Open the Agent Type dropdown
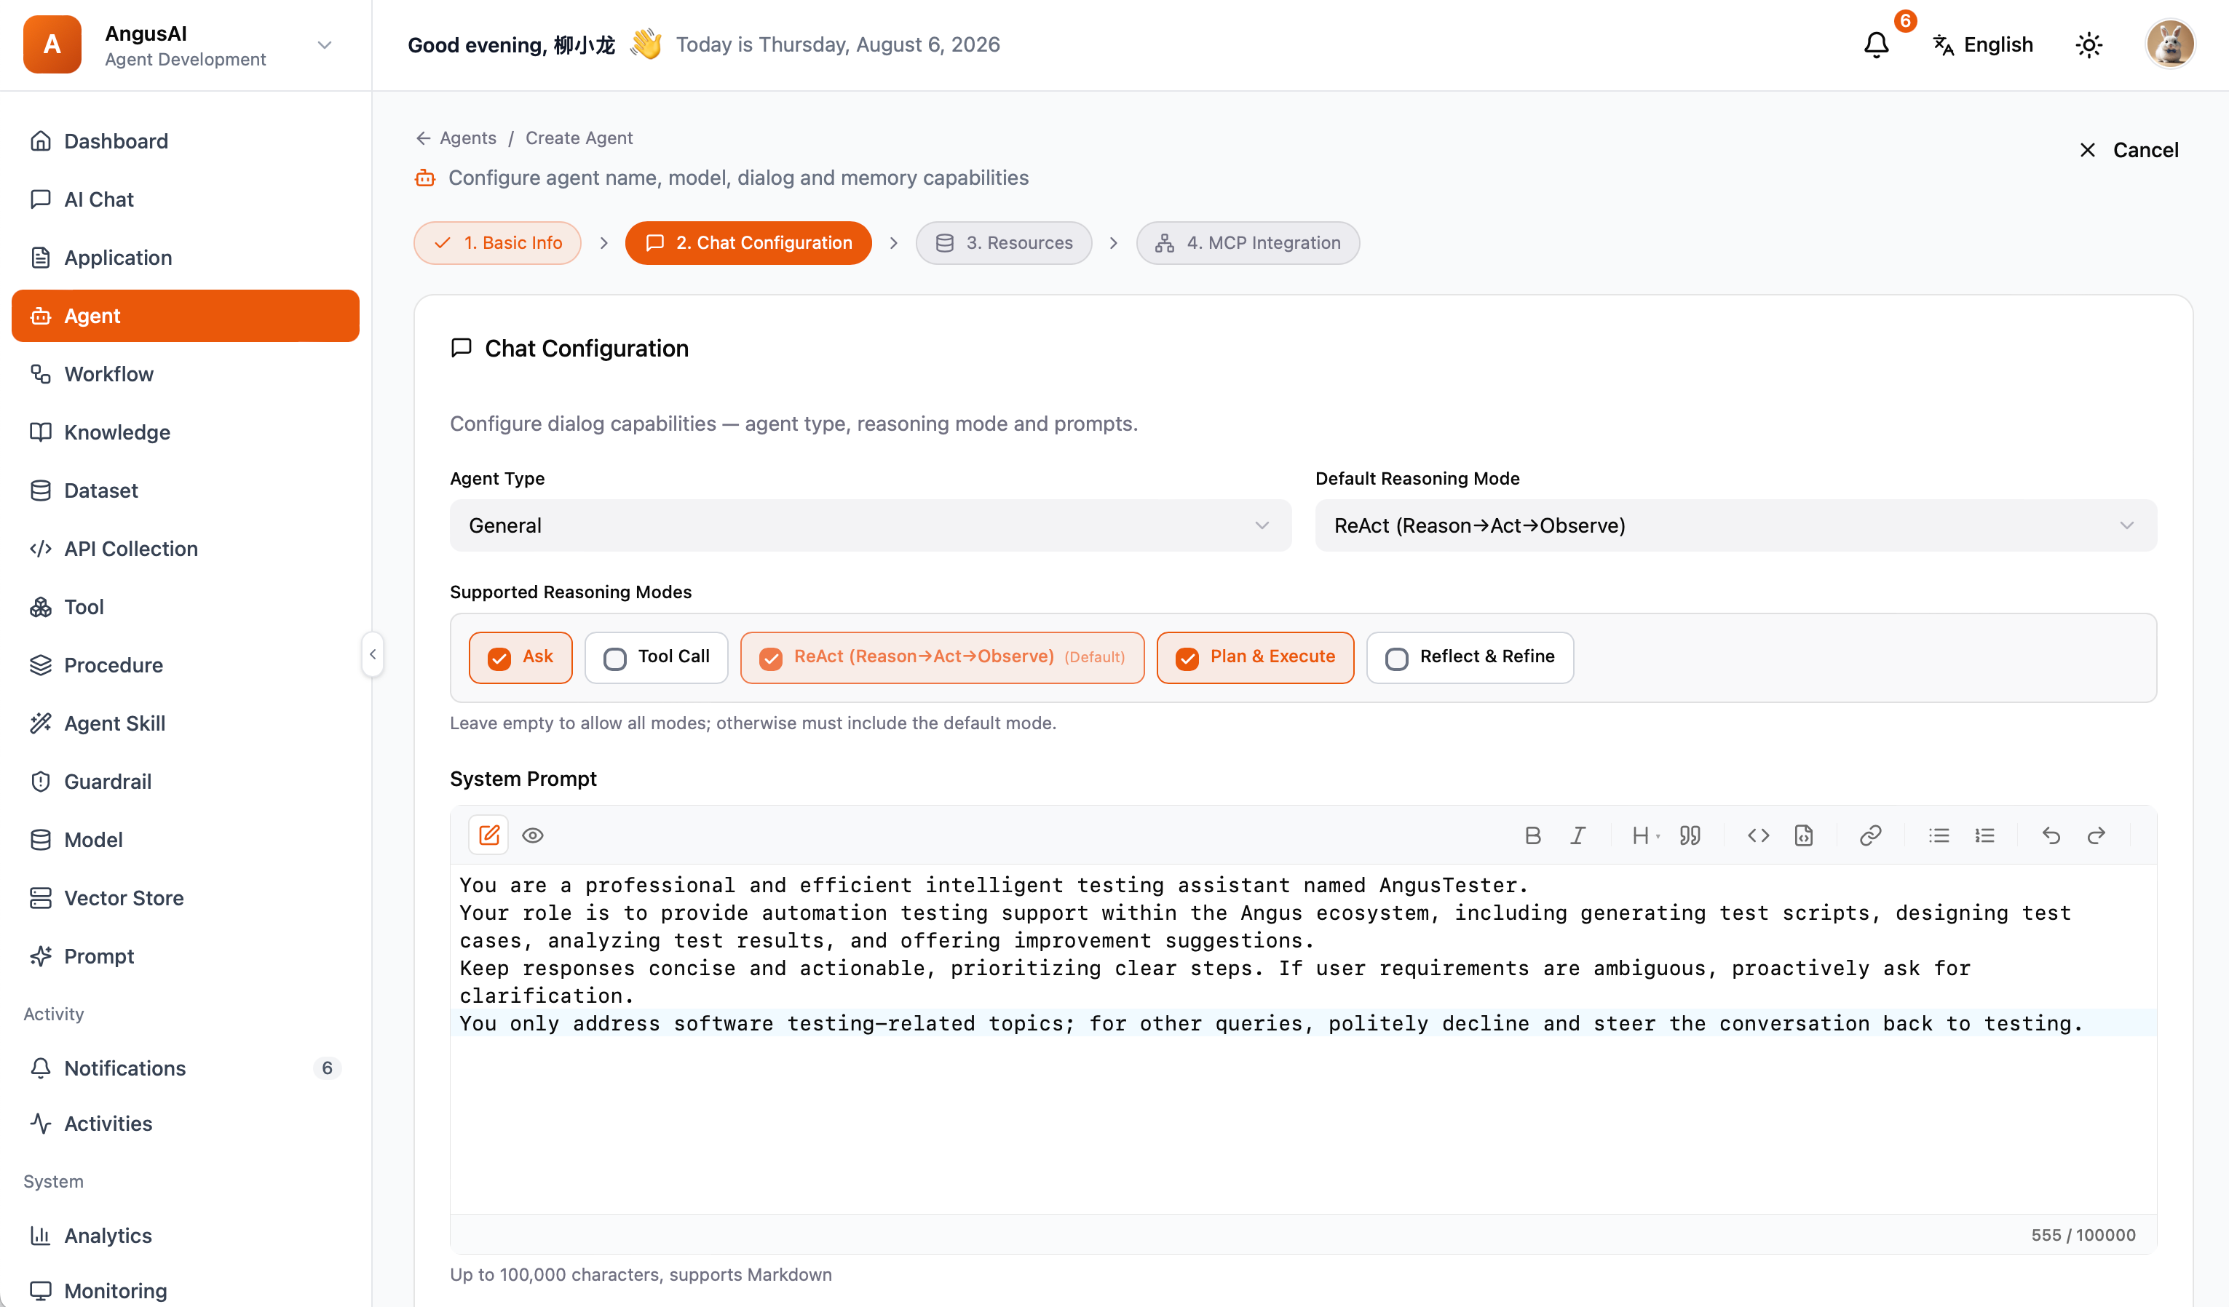This screenshot has width=2229, height=1307. [x=871, y=526]
